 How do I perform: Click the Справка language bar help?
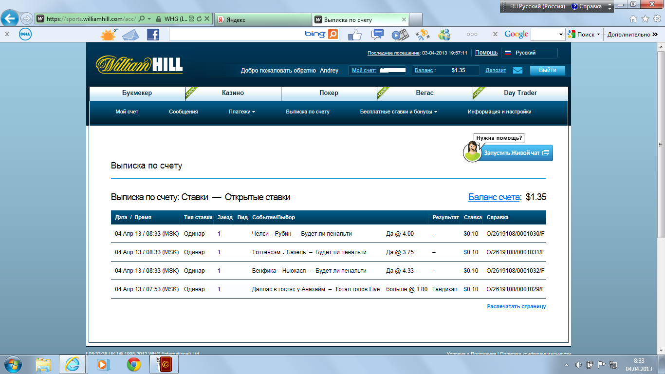coord(587,6)
